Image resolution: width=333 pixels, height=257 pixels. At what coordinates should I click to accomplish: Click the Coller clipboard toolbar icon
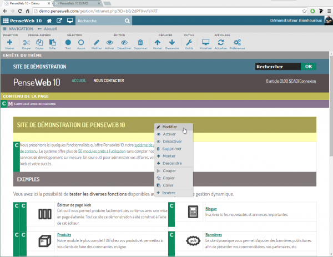point(53,42)
